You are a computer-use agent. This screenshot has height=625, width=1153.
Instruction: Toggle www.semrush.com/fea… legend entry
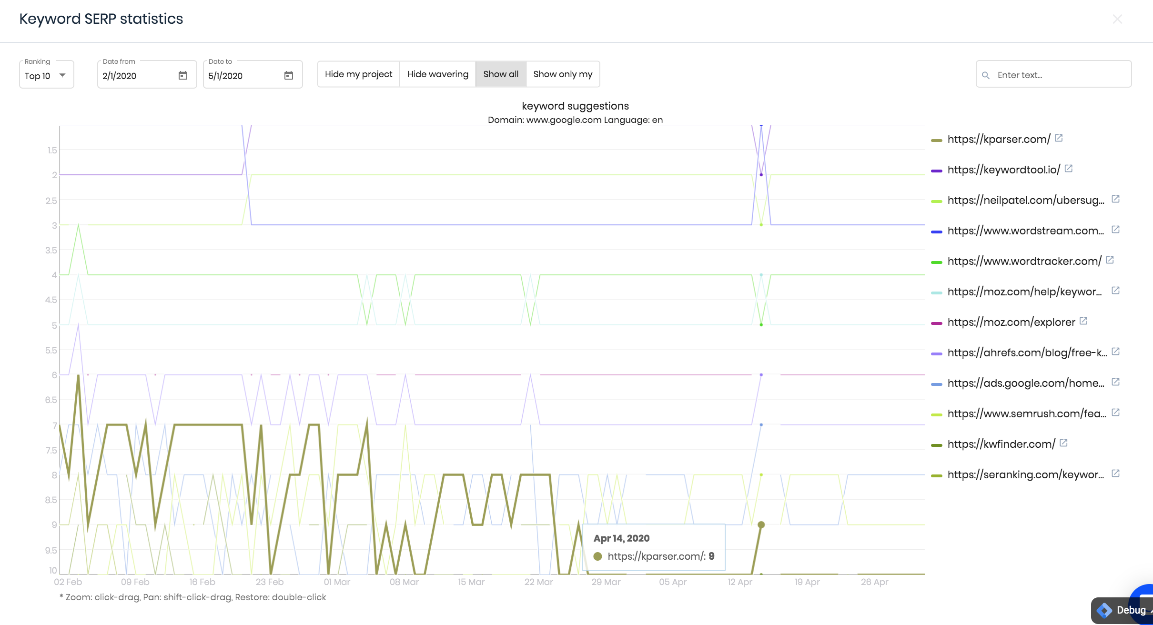[x=1027, y=413]
